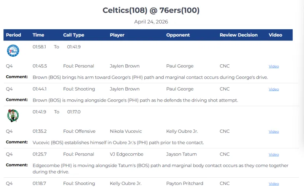Click Payton Pritchard in the Opponent column
Viewport: 304px width, 191px height.
(x=184, y=183)
